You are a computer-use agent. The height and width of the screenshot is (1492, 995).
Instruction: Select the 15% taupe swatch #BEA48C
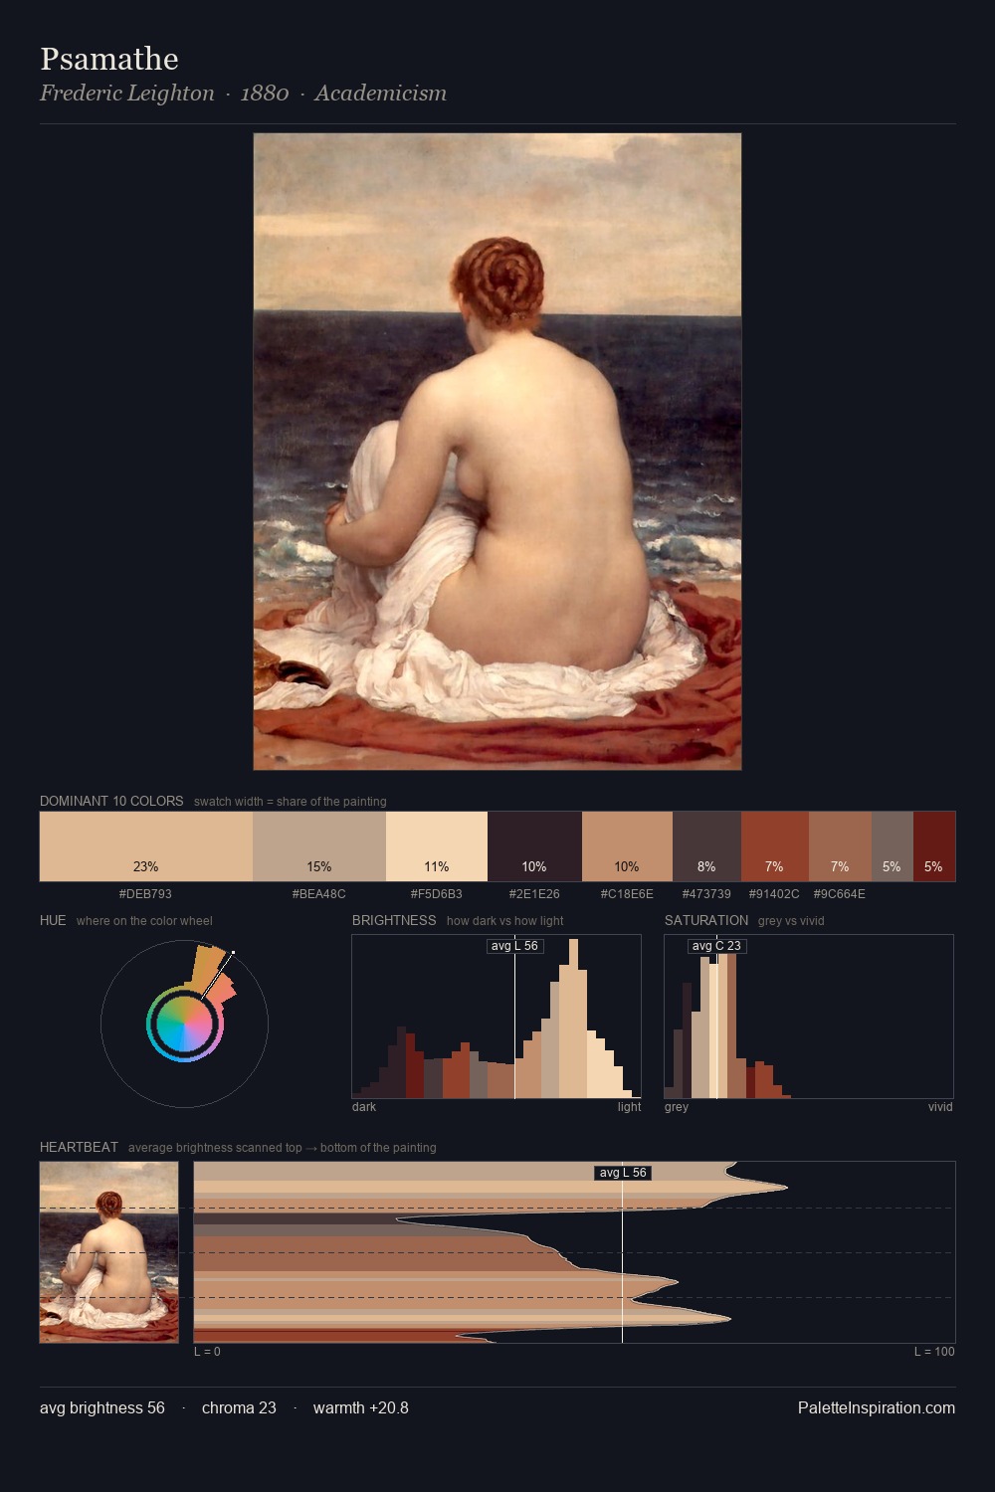point(319,846)
